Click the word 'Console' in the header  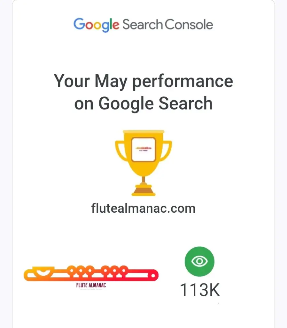189,25
